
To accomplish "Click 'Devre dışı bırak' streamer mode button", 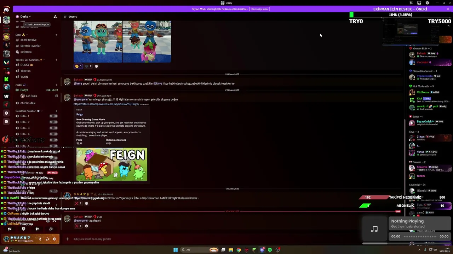I will (259, 9).
